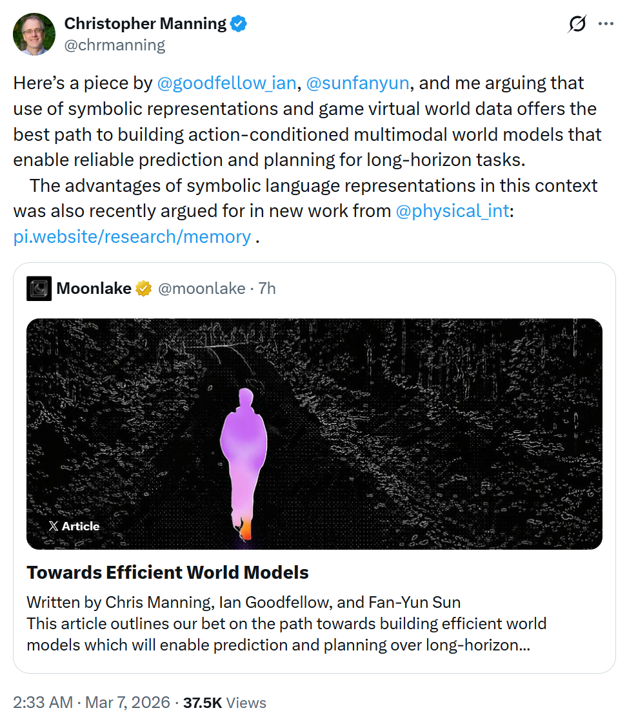Click the Christopher Manning display name
This screenshot has height=717, width=627.
(146, 23)
